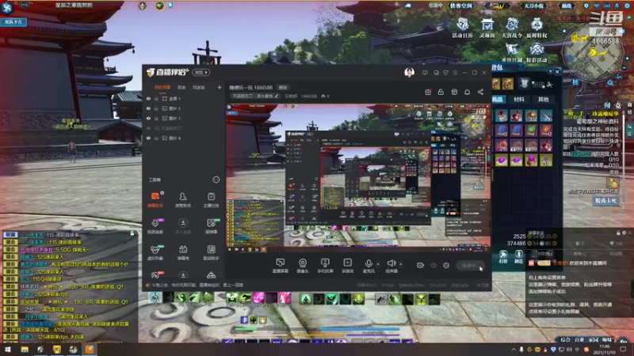
Task: Toggle lock on 全屏 1 source
Action: click(156, 98)
